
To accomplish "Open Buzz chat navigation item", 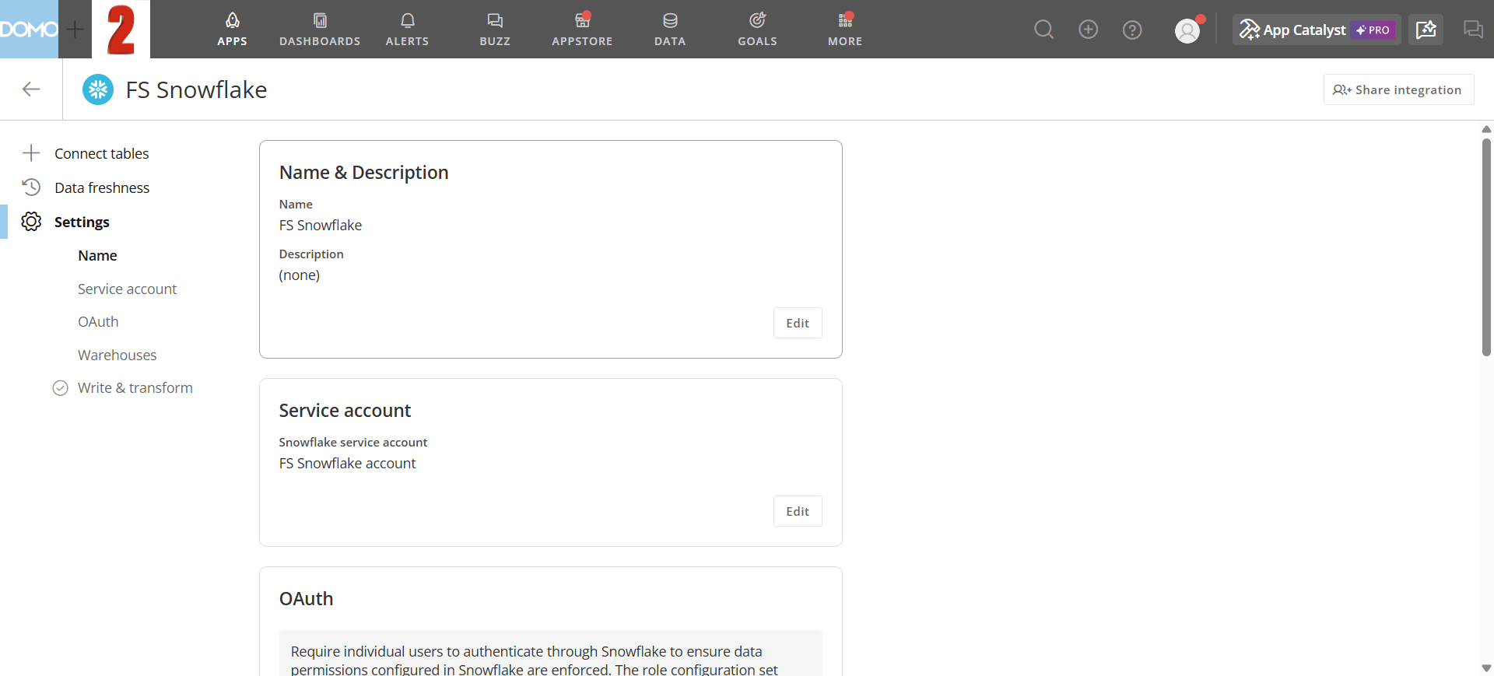I will click(495, 30).
